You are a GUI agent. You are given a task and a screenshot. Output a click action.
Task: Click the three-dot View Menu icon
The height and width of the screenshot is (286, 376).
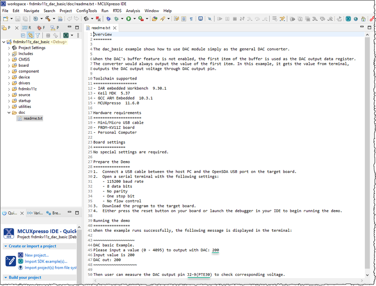(78, 35)
